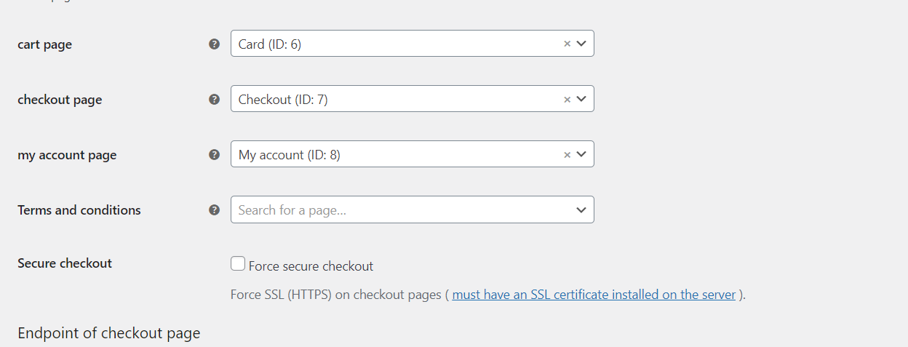Enable the Force secure checkout checkbox
Viewport: 908px width, 347px height.
238,263
